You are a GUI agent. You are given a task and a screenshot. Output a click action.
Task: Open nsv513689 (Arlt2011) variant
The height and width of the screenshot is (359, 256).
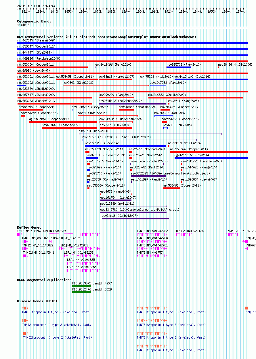point(117,204)
